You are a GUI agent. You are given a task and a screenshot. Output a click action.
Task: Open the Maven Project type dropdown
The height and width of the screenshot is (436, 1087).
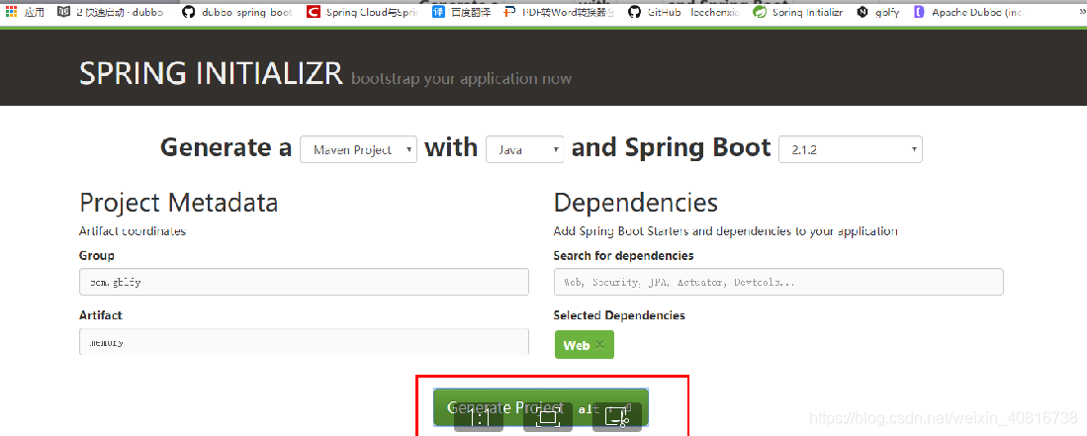pos(358,149)
